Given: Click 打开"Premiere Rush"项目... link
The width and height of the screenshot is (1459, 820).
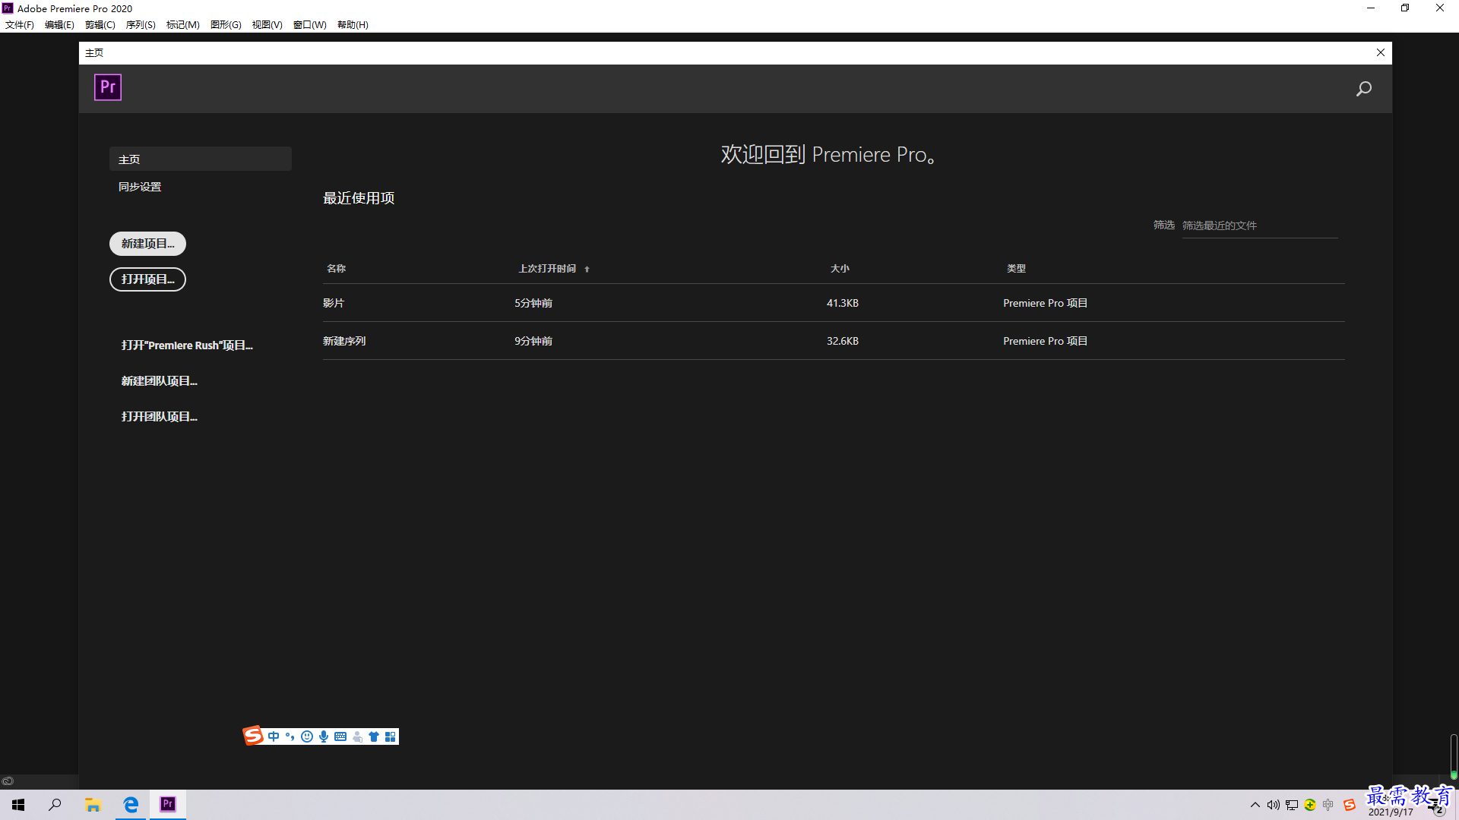Looking at the screenshot, I should [x=187, y=345].
